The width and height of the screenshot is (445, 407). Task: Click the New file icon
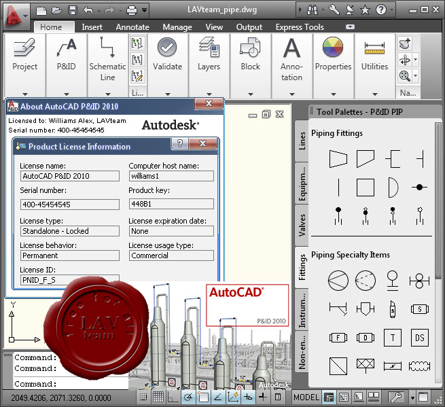pyautogui.click(x=41, y=11)
